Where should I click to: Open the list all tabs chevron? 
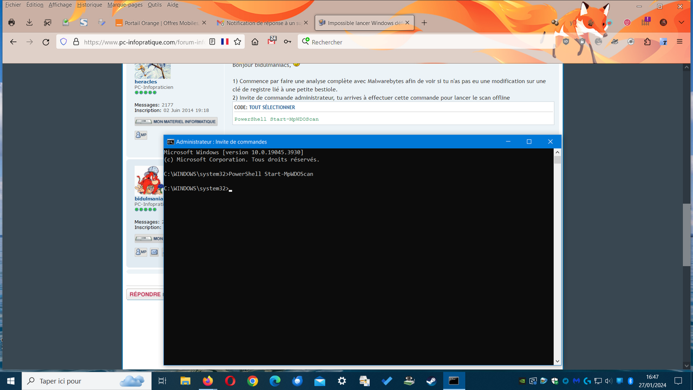681,23
